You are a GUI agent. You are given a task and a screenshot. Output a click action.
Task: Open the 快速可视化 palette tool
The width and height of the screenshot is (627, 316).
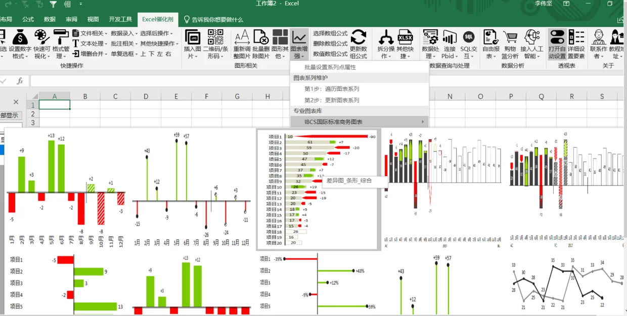41,44
